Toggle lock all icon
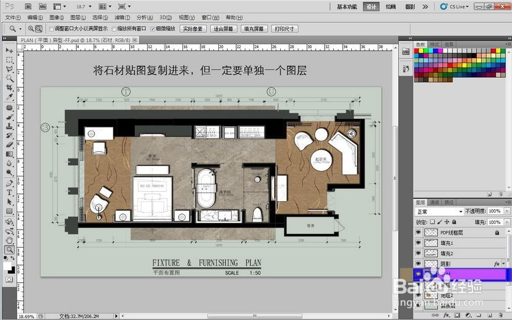Viewport: 512px width, 320px height. click(454, 222)
